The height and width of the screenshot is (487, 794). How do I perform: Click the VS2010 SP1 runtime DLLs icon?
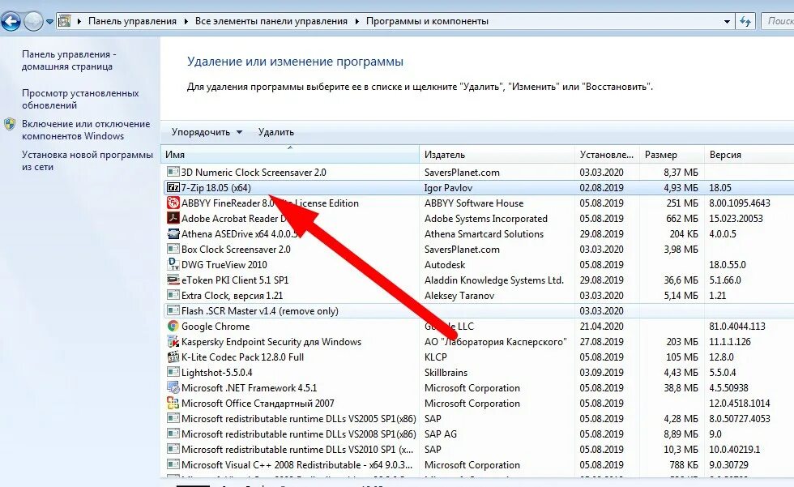[x=173, y=450]
